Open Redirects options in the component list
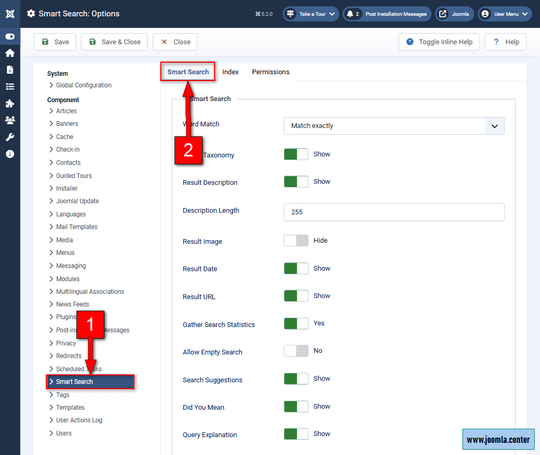The image size is (540, 455). coord(69,356)
